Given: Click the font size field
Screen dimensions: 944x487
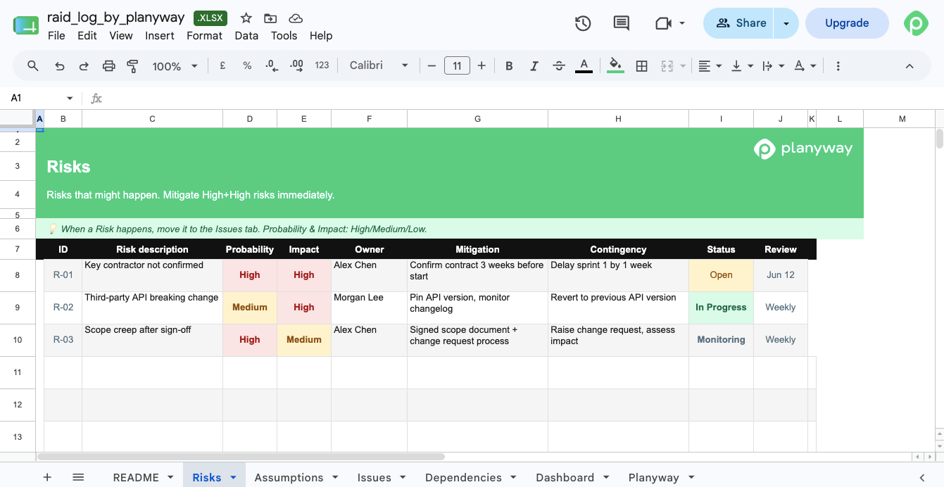Looking at the screenshot, I should (457, 65).
